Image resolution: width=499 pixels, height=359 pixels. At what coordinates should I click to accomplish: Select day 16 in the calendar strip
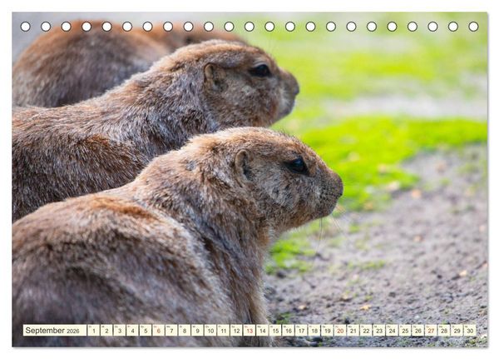289,331
